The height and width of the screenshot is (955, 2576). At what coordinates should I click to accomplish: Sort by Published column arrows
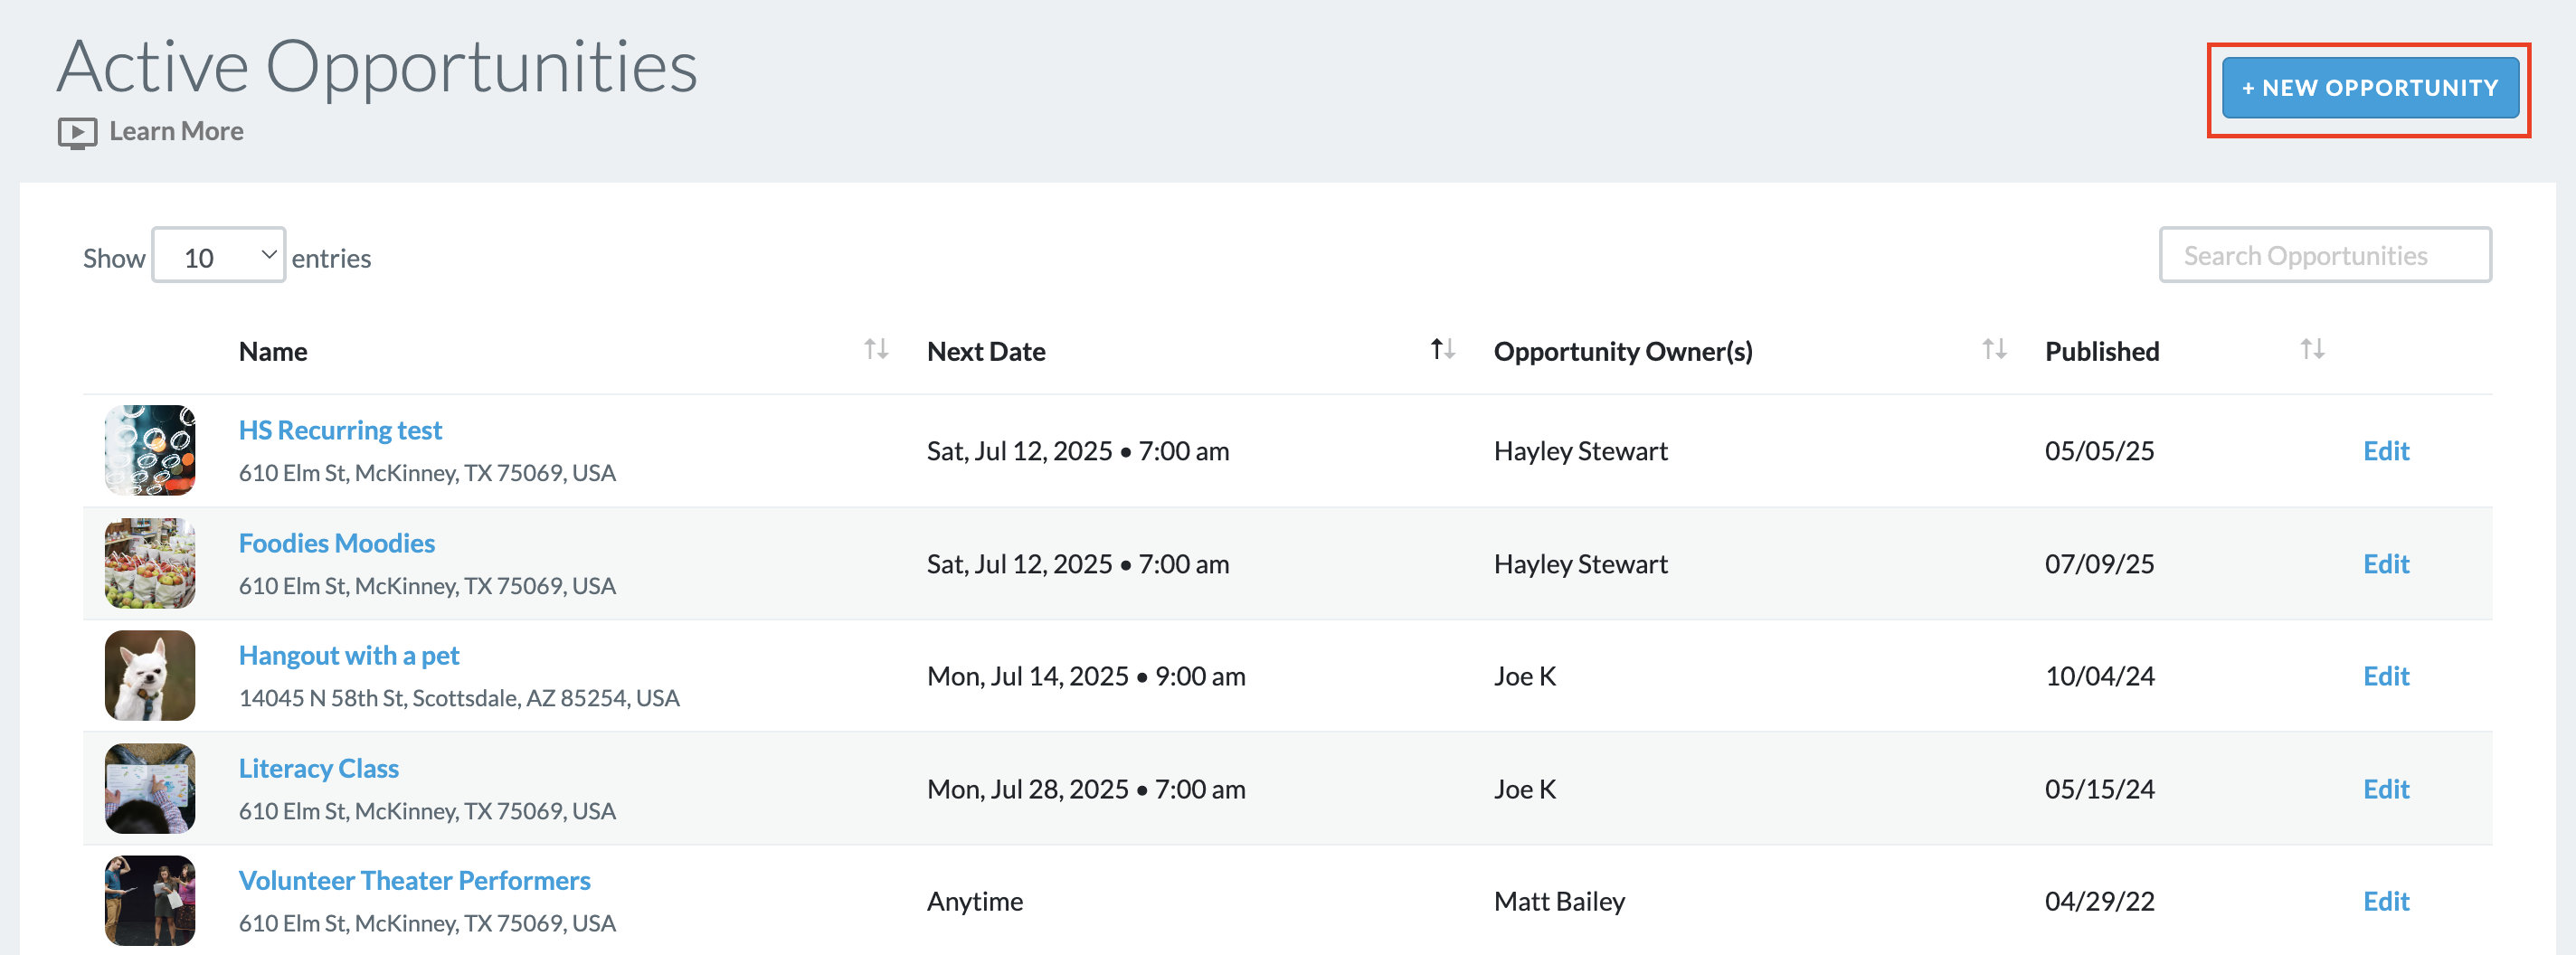(2312, 349)
